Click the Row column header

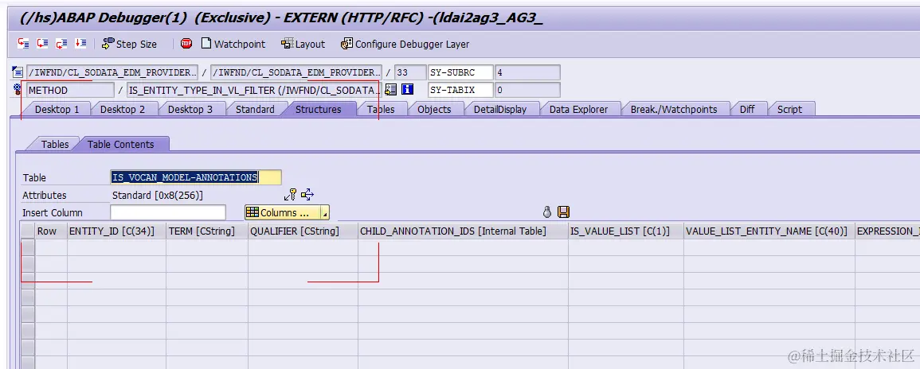tap(51, 231)
